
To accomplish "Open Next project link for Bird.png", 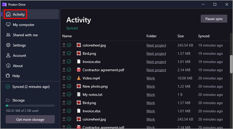I will click(x=156, y=53).
